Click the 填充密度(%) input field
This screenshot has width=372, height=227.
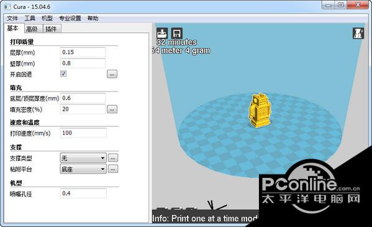83,109
